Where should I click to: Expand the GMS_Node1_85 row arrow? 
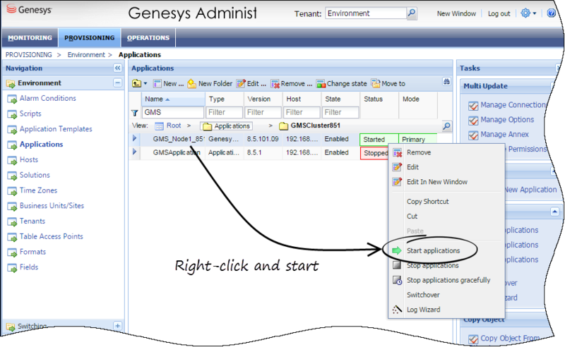click(134, 138)
